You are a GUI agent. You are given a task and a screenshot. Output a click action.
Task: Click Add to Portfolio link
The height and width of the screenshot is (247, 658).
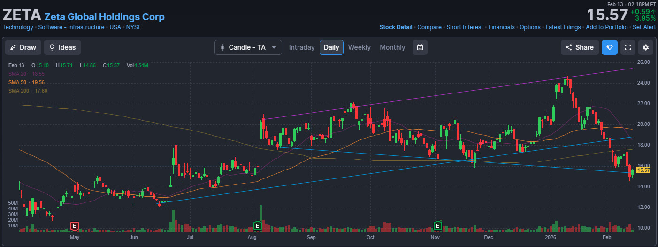click(x=606, y=27)
